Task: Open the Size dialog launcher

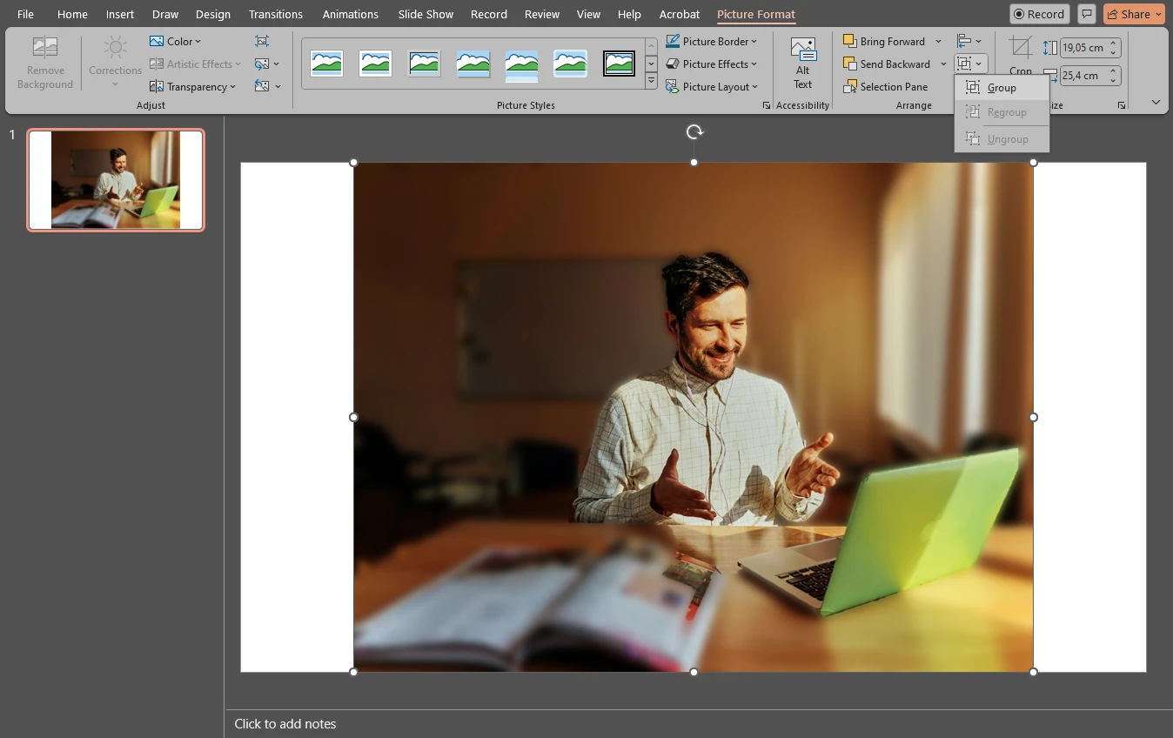Action: click(1122, 105)
